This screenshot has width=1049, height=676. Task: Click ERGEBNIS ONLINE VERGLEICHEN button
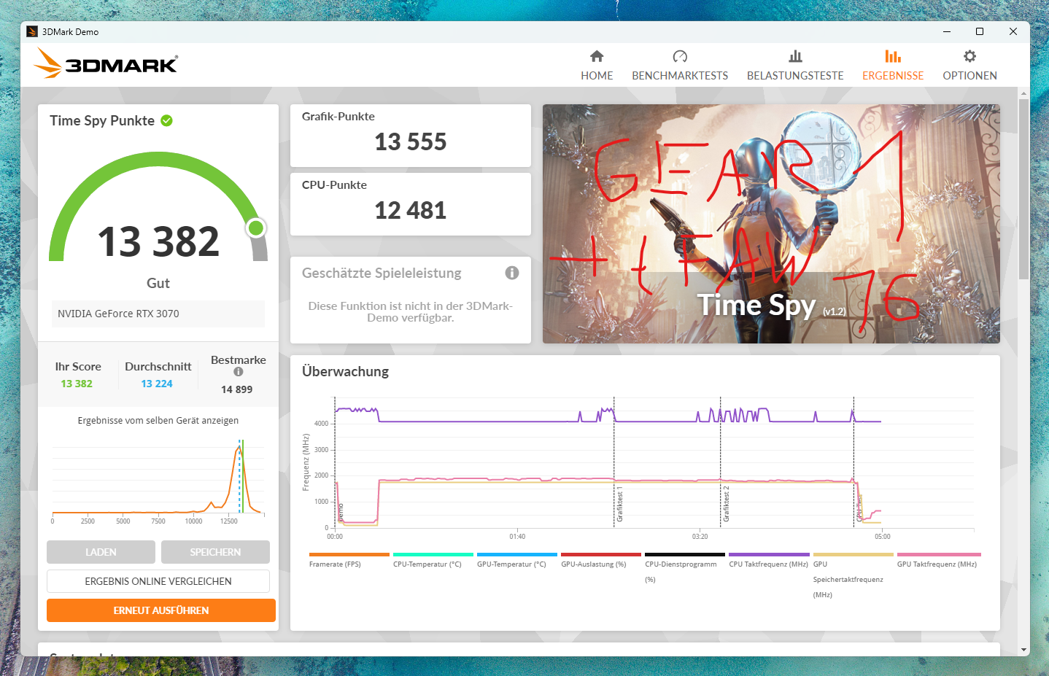(x=158, y=581)
